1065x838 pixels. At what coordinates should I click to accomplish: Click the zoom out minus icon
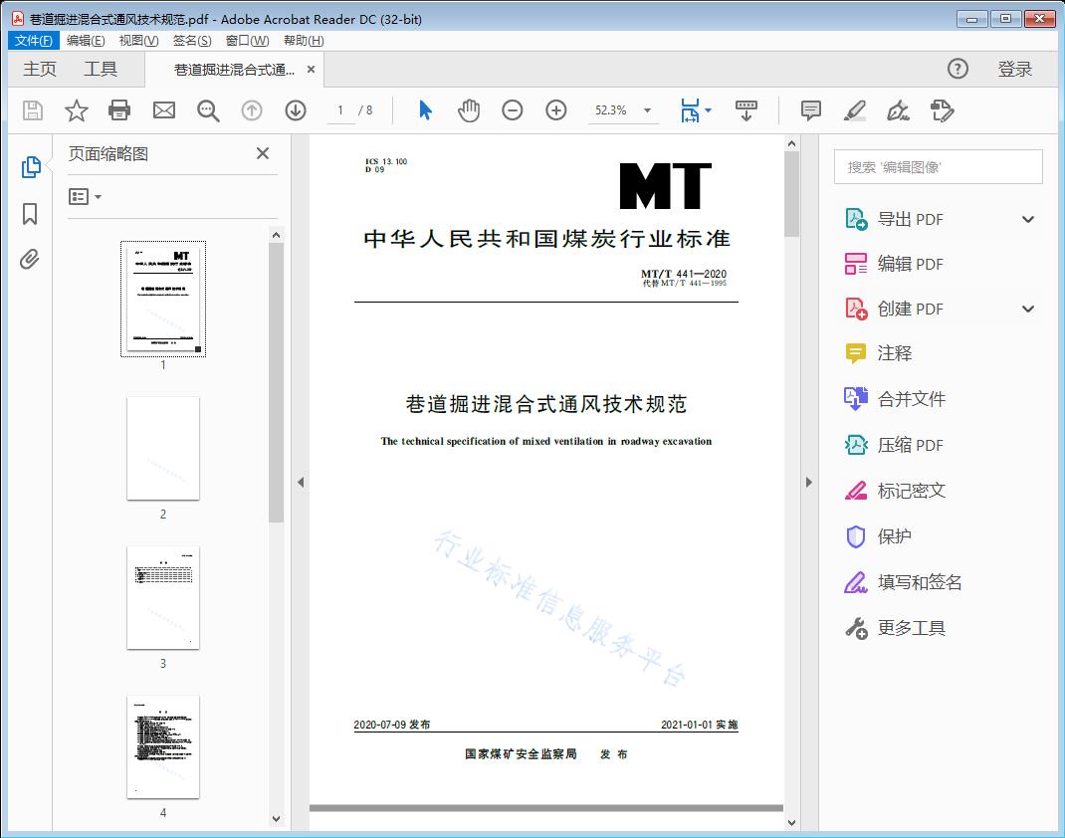point(513,110)
